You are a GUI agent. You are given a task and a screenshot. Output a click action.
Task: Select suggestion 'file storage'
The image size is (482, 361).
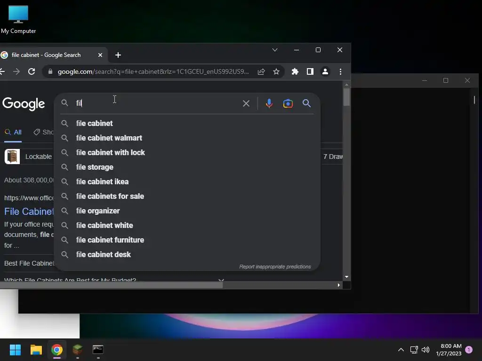[x=187, y=167]
